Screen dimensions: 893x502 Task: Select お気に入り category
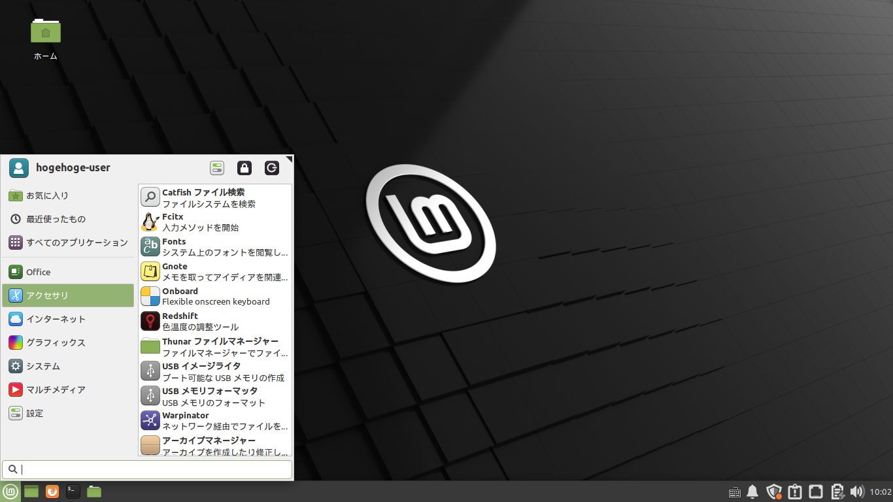68,195
